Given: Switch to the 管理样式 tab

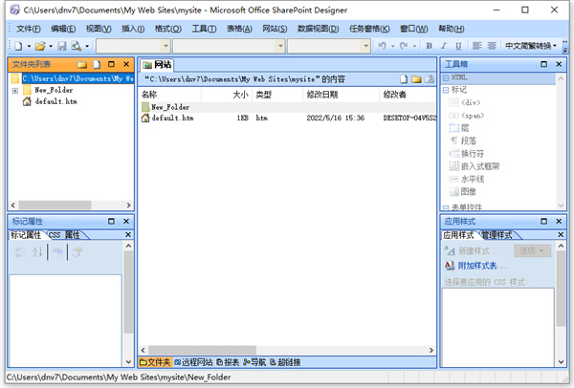Looking at the screenshot, I should click(497, 235).
